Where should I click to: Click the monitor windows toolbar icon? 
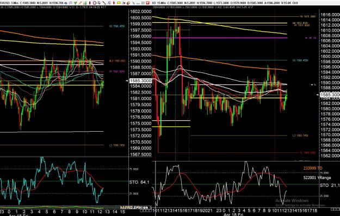click(99, 3)
